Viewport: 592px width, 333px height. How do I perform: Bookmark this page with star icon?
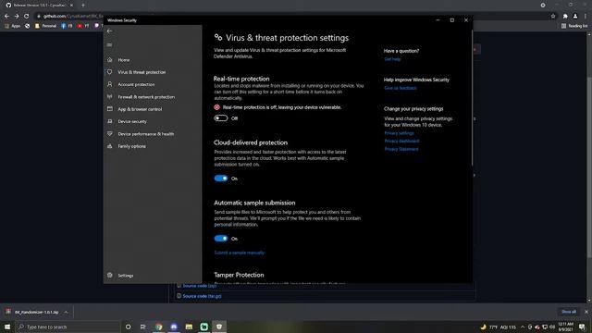[553, 16]
